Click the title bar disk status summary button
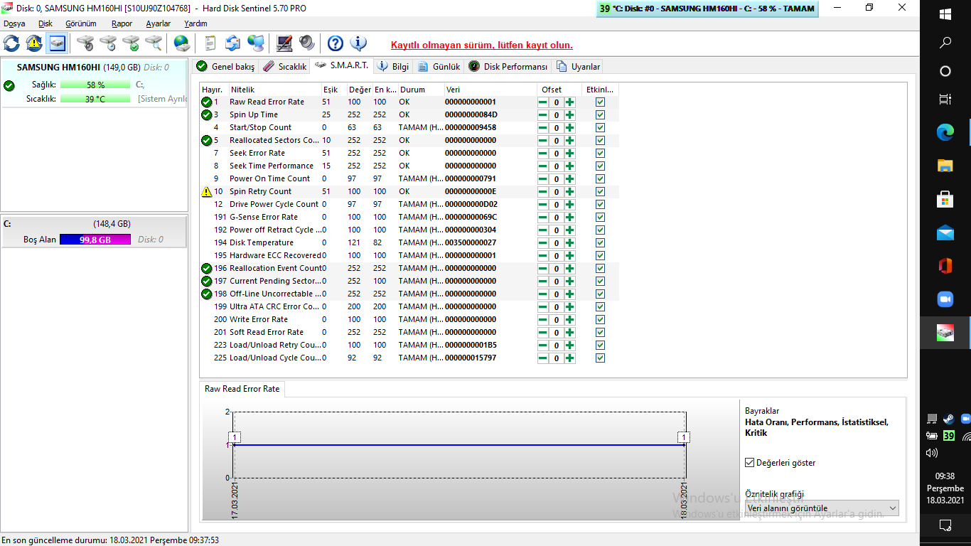Image resolution: width=971 pixels, height=546 pixels. 706,9
